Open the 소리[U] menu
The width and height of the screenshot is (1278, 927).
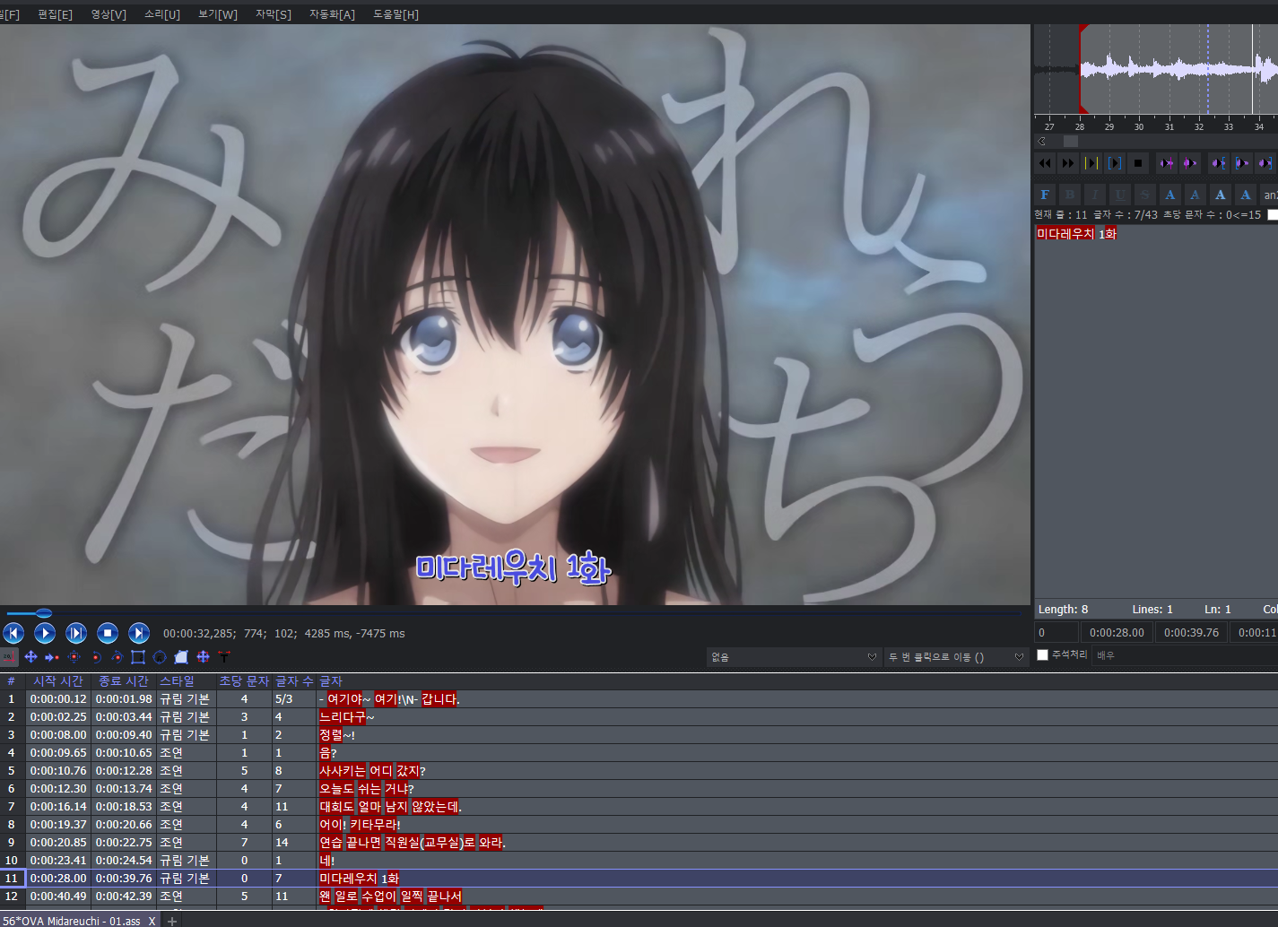[162, 14]
